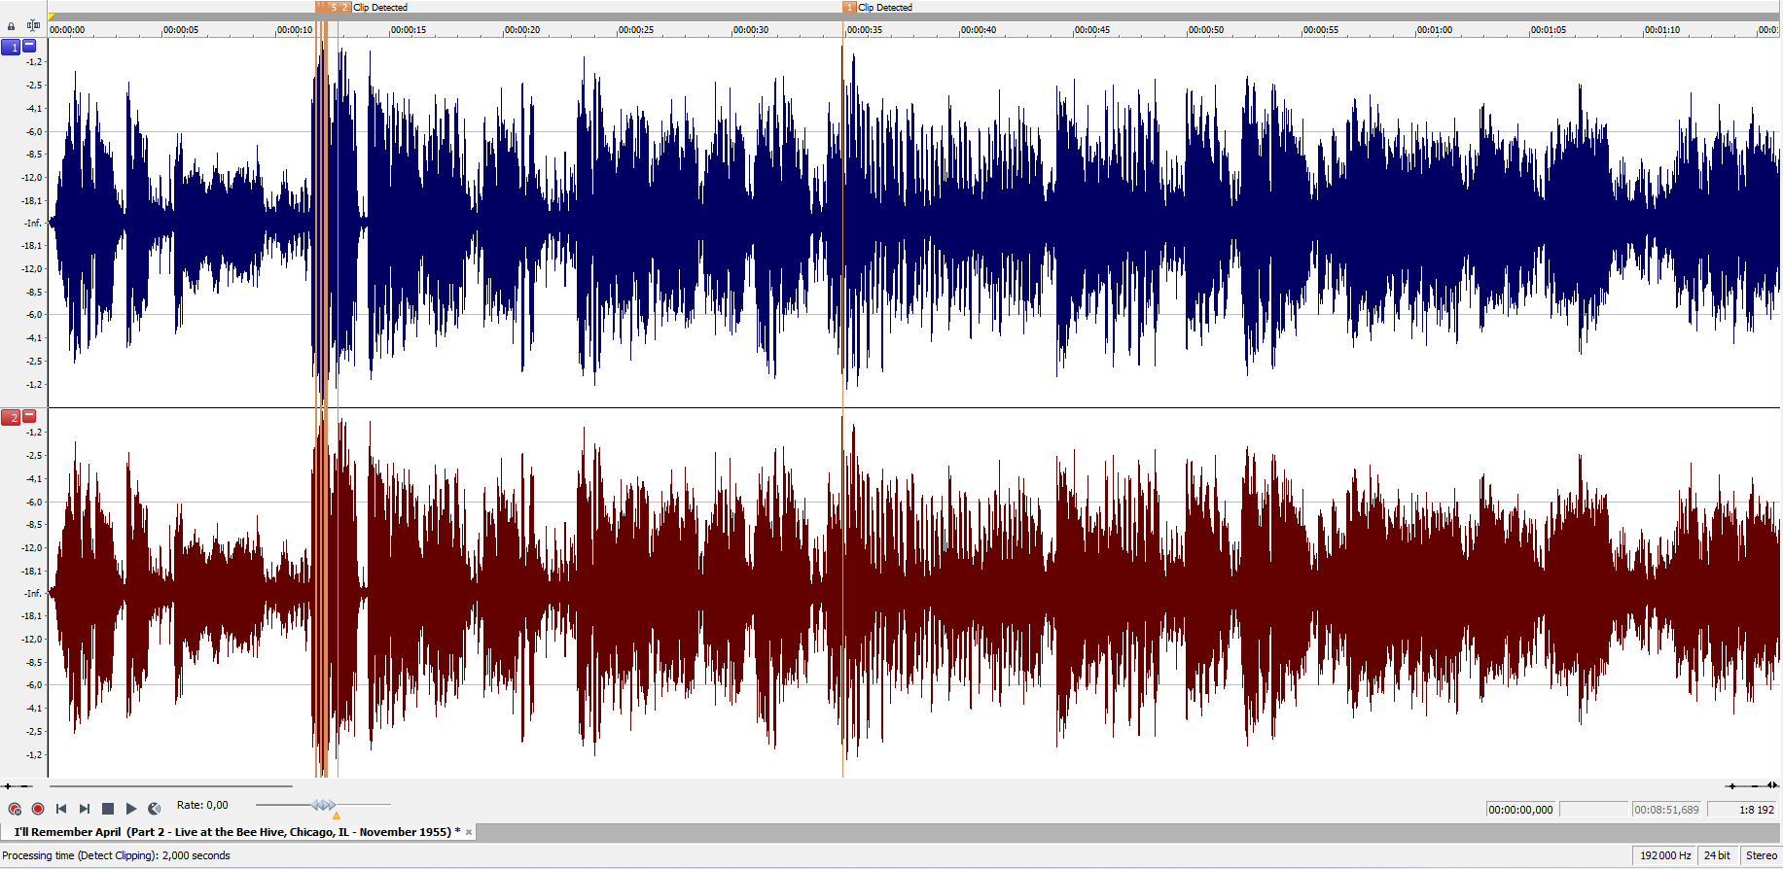Start playback with the Play button
Screen dimensions: 1783x869
[x=131, y=809]
